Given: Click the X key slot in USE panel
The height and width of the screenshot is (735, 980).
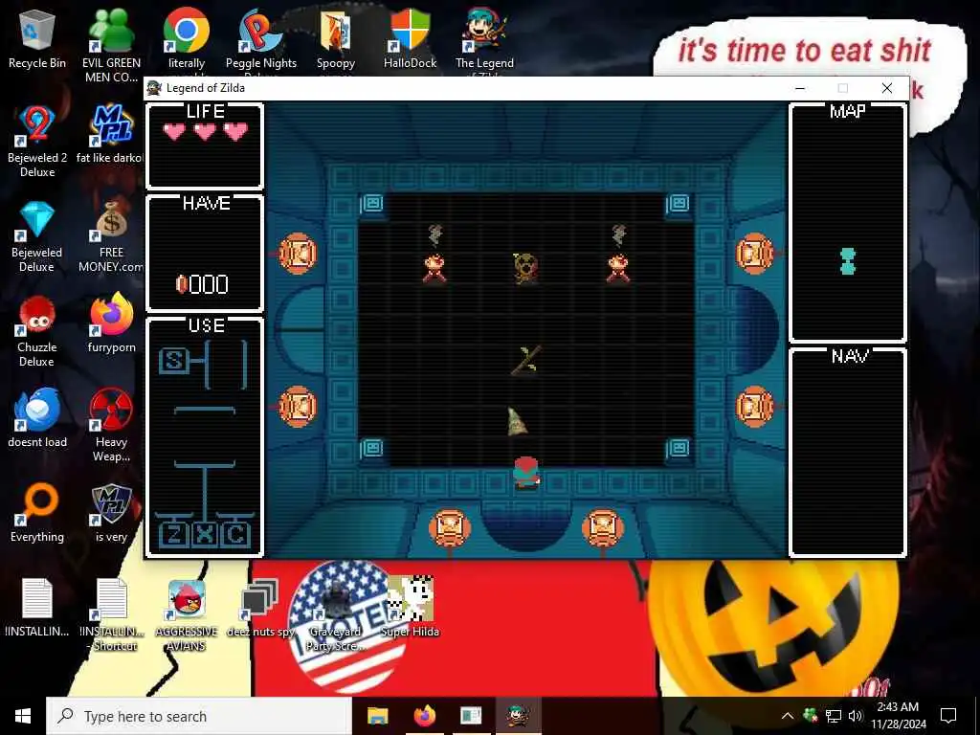Looking at the screenshot, I should pos(205,535).
